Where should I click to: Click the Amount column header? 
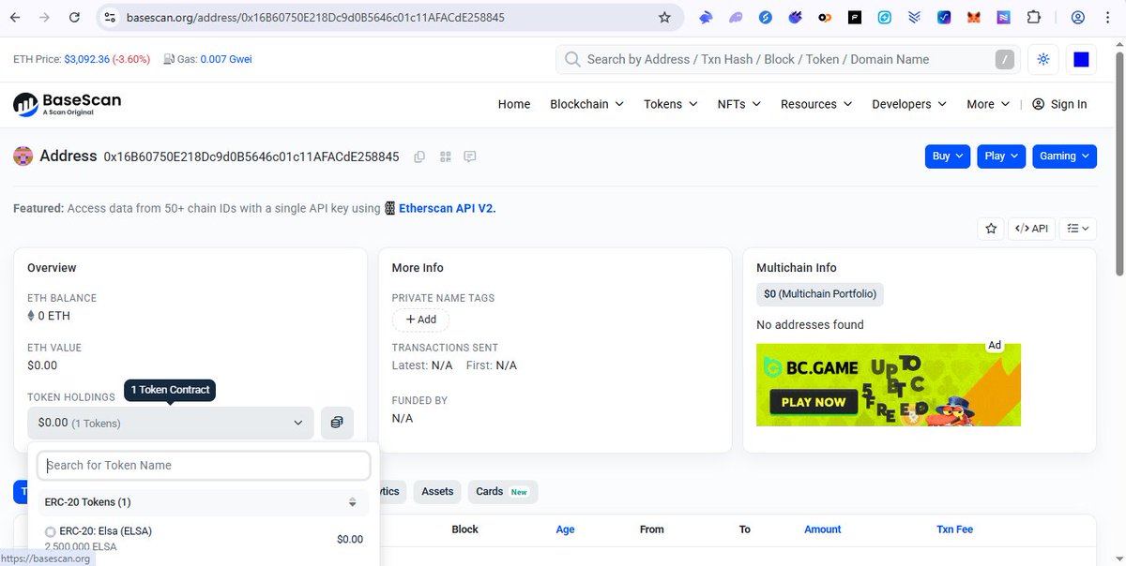[822, 529]
